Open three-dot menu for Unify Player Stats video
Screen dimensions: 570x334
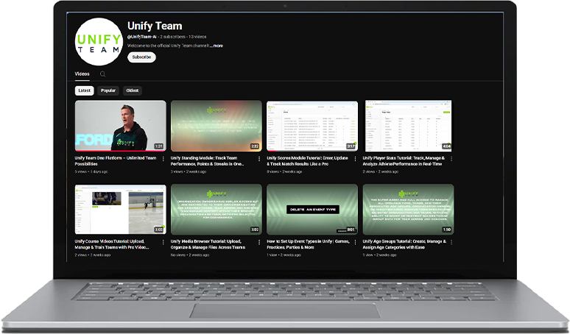tap(451, 159)
